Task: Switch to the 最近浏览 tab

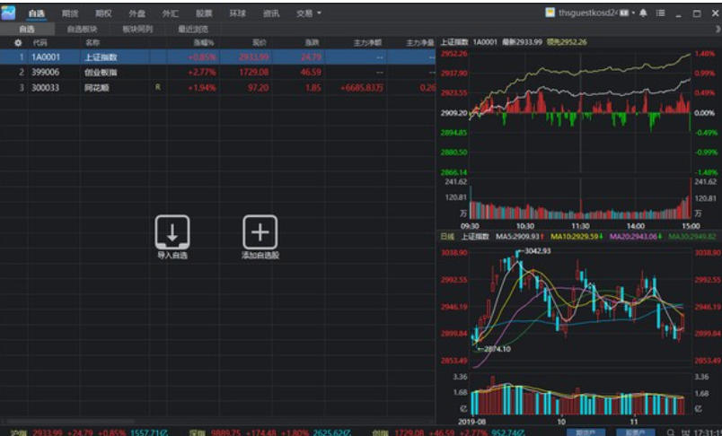Action: [193, 29]
